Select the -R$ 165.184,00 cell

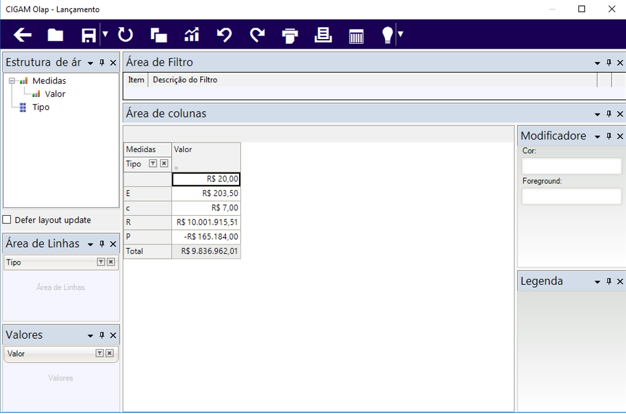[206, 236]
